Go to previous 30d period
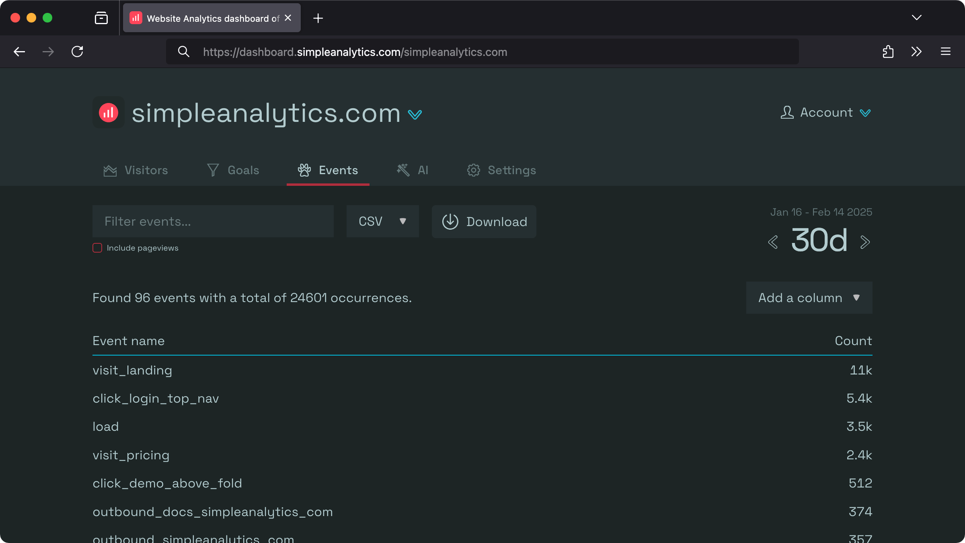The image size is (965, 543). [x=773, y=242]
